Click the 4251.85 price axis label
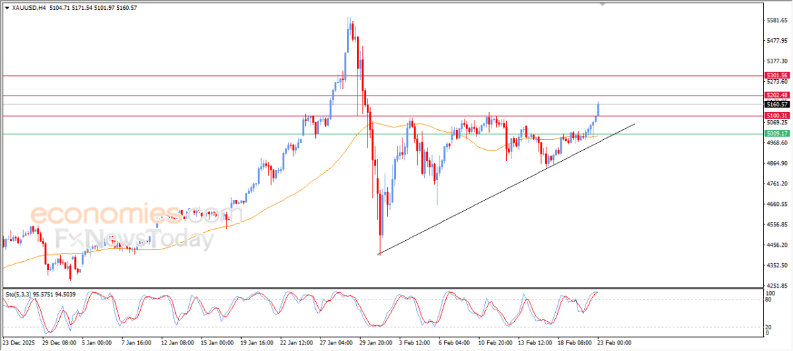Image resolution: width=793 pixels, height=351 pixels. click(774, 286)
